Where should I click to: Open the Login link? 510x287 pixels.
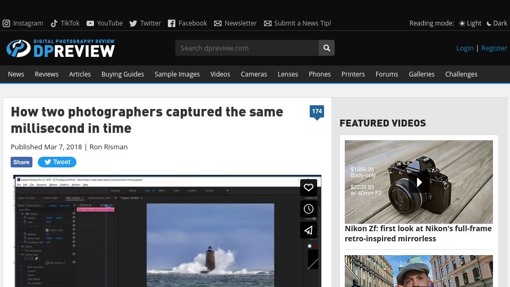click(x=465, y=48)
